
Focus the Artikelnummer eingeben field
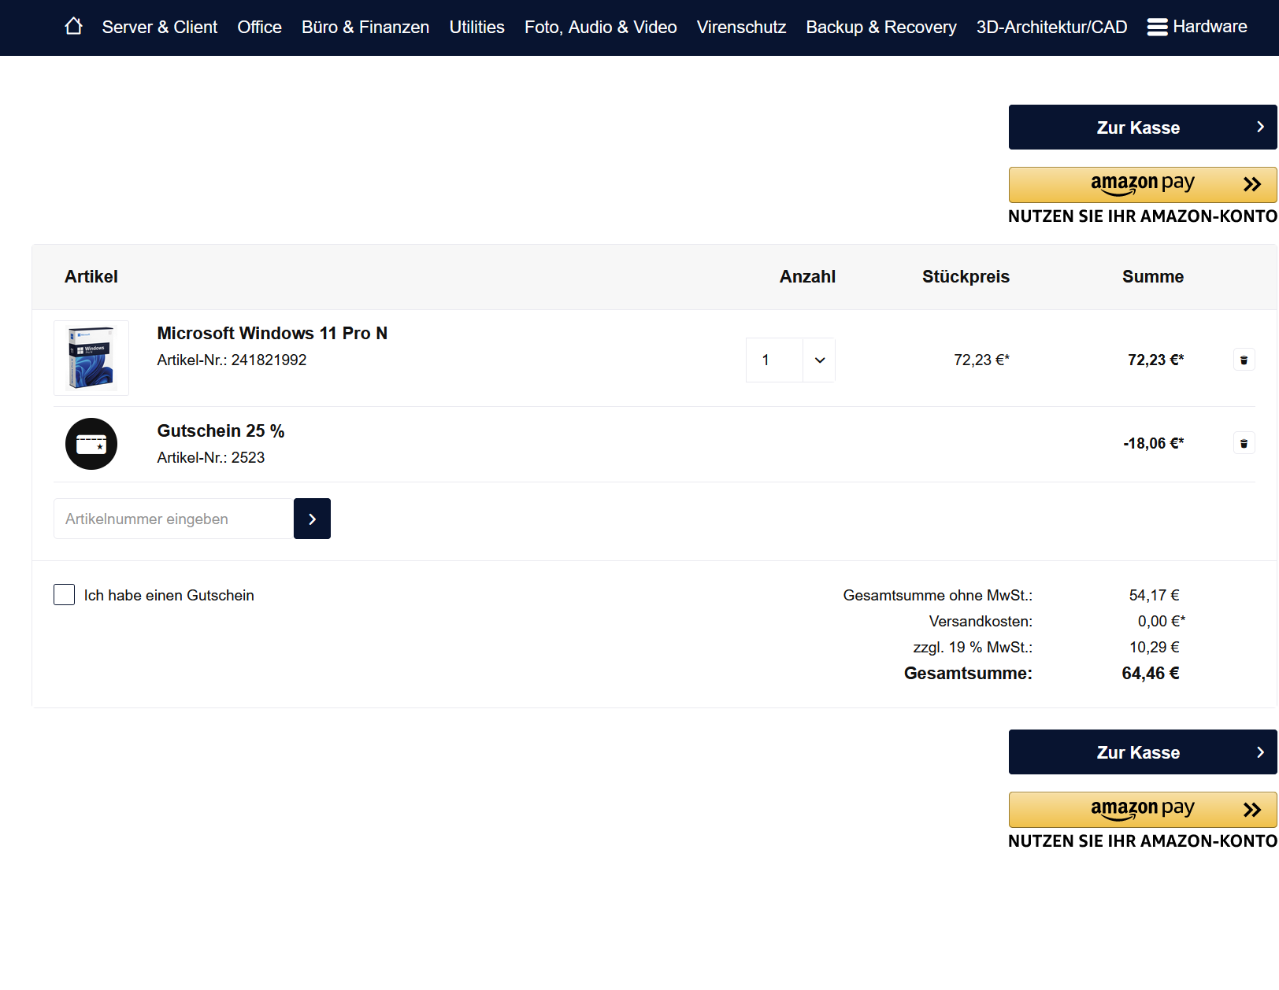click(x=173, y=519)
